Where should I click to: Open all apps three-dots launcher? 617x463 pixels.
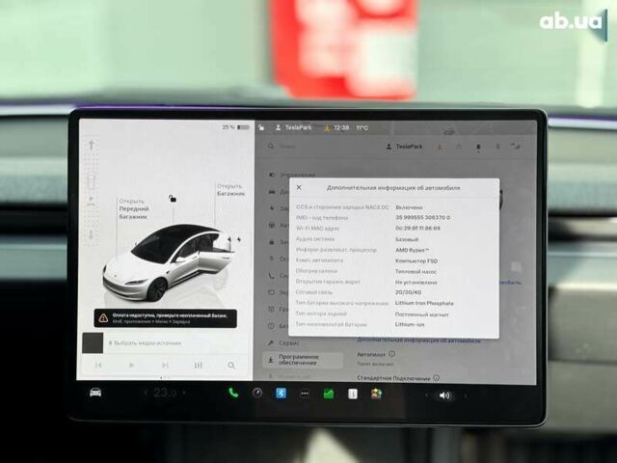click(305, 394)
